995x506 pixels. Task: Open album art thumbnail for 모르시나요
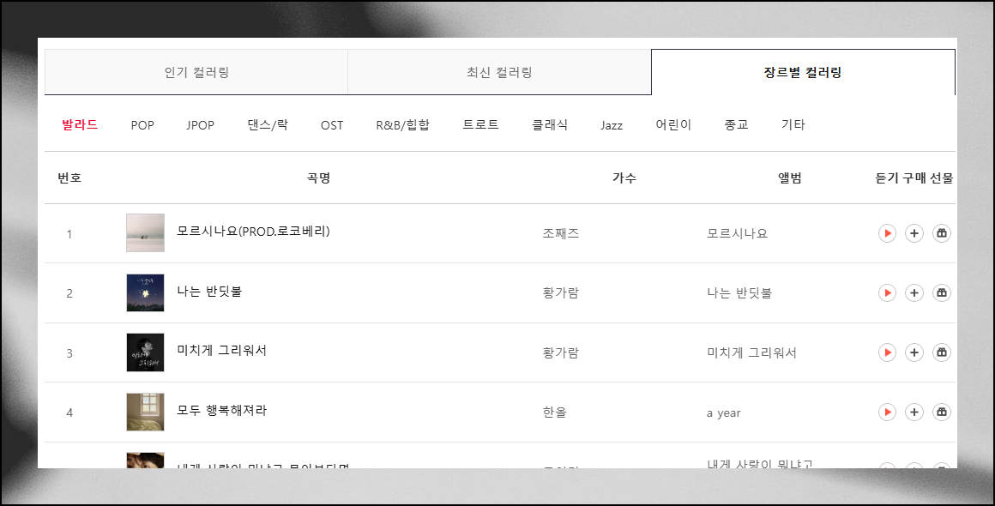coord(145,232)
